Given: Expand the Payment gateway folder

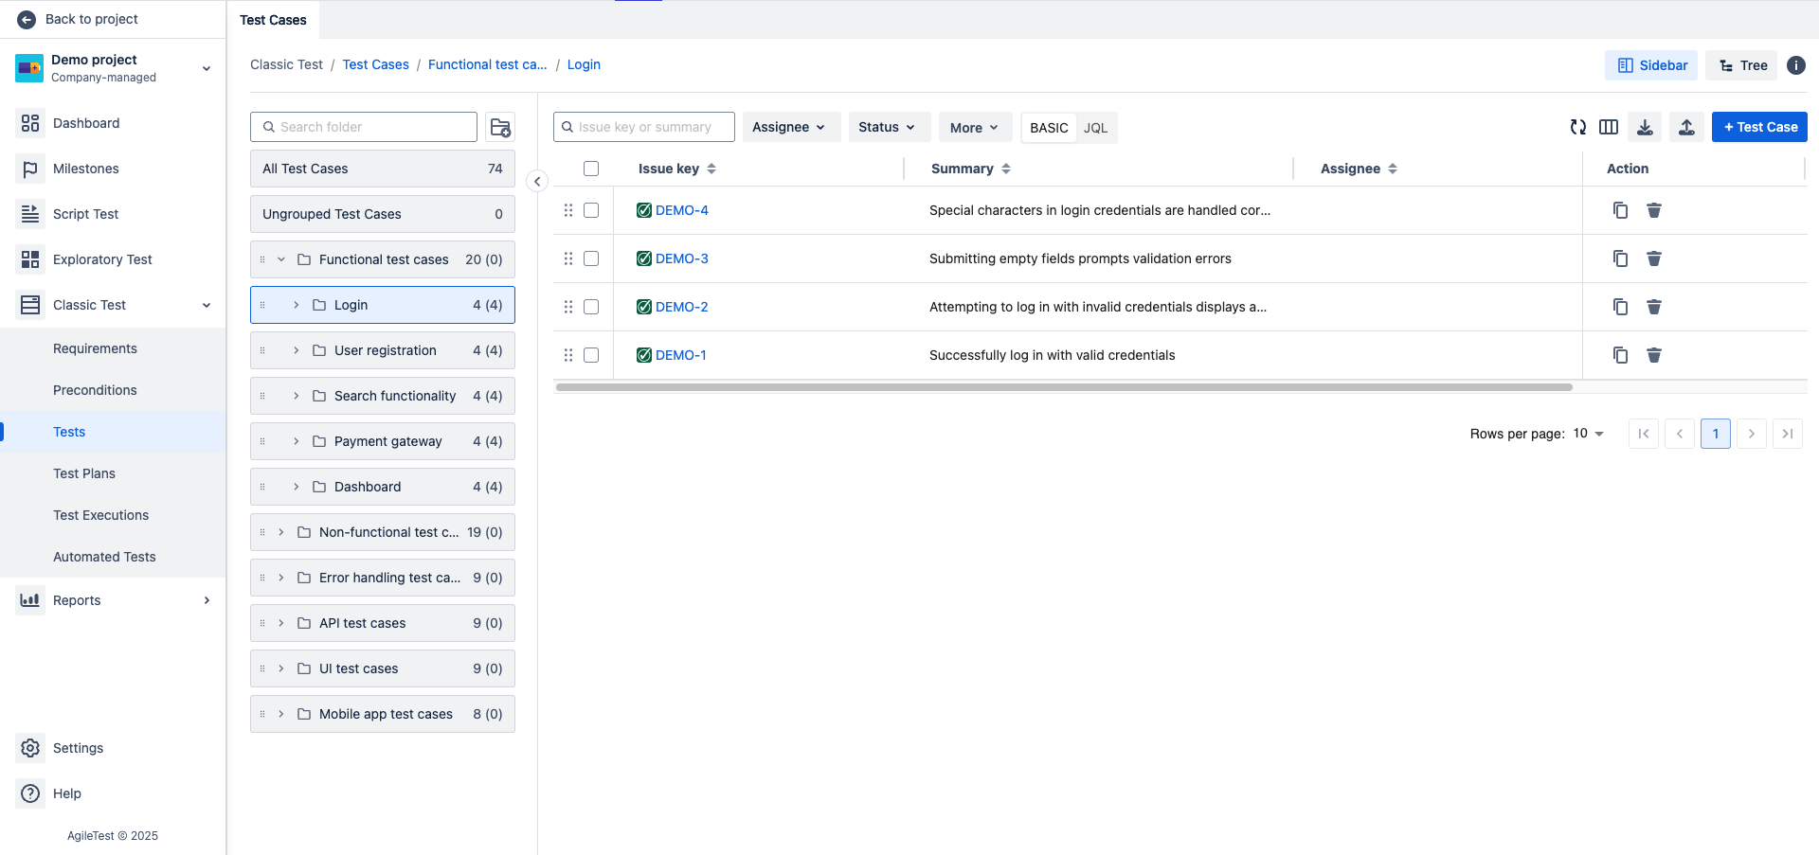Looking at the screenshot, I should click(x=297, y=441).
